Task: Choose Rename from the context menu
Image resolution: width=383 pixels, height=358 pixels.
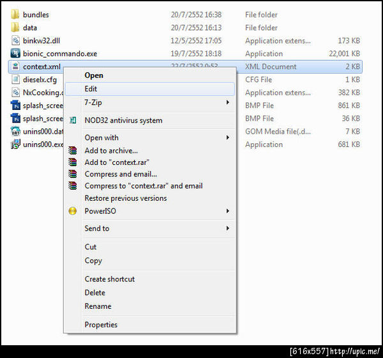Action: click(150, 306)
